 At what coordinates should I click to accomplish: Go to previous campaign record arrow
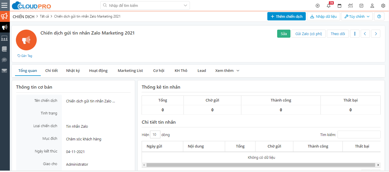coord(365,34)
